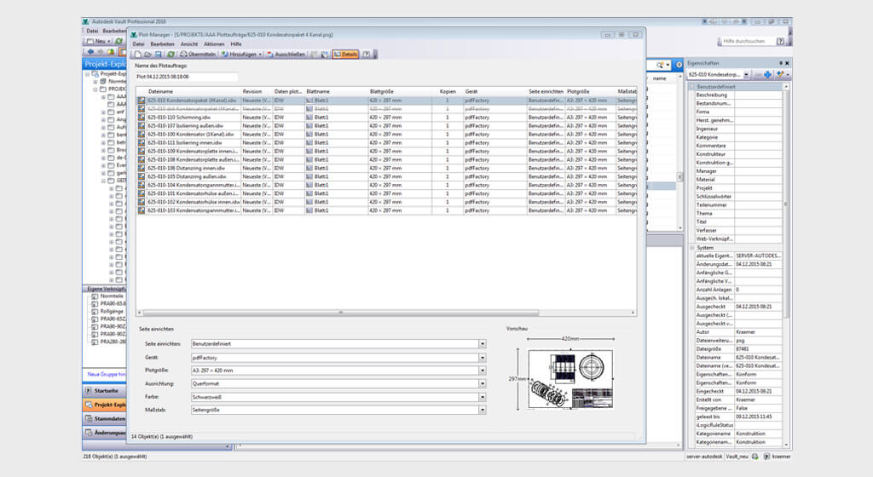Open the Aktionen menu
873x477 pixels.
[x=214, y=43]
